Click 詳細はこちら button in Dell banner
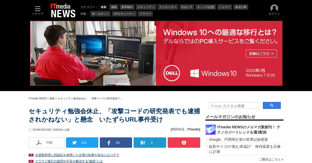This screenshot has width=312, height=163. [261, 54]
